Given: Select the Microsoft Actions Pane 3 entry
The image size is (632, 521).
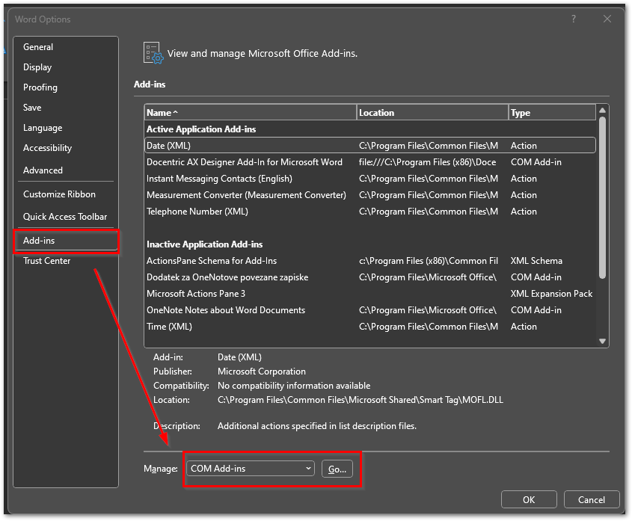Looking at the screenshot, I should (196, 294).
